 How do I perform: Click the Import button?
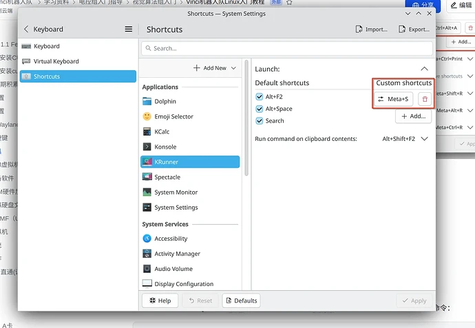(372, 30)
